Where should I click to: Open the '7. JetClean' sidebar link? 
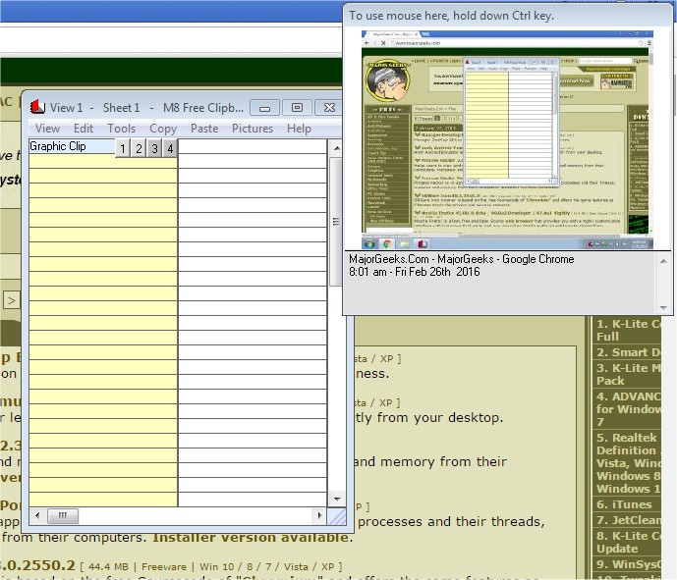click(628, 520)
